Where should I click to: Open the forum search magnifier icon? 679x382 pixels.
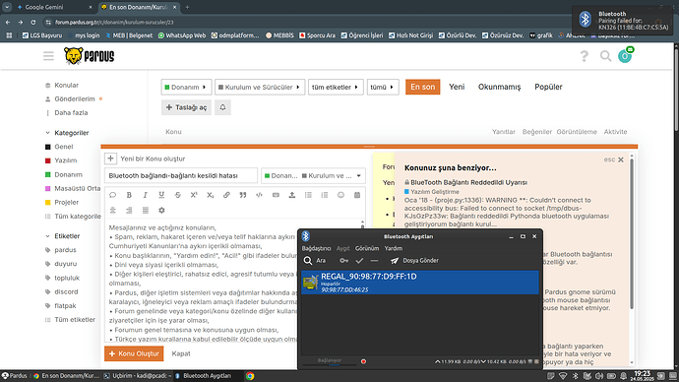[605, 56]
